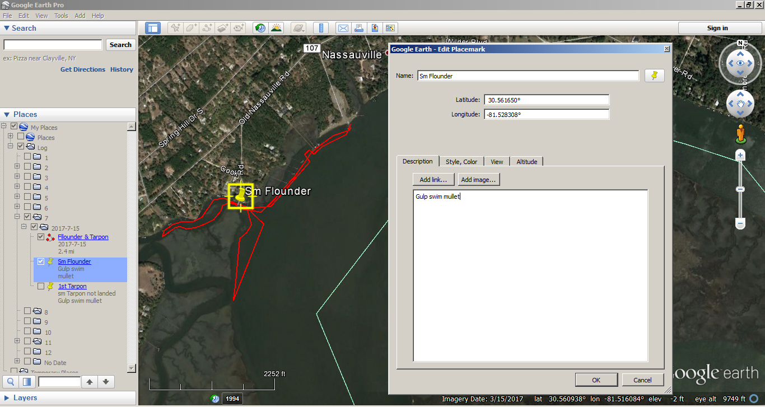765x407 pixels.
Task: Switch to the View tab
Action: [497, 162]
